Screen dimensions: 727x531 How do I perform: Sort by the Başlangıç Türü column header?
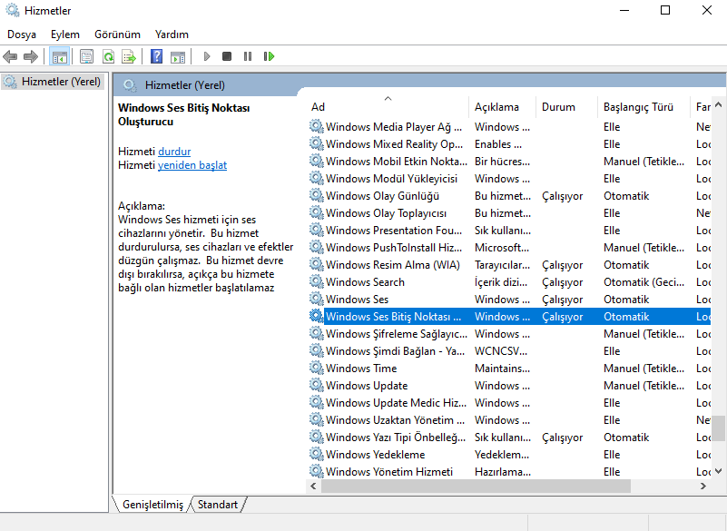coord(643,107)
